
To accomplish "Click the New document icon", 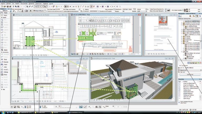I will point(2,6).
